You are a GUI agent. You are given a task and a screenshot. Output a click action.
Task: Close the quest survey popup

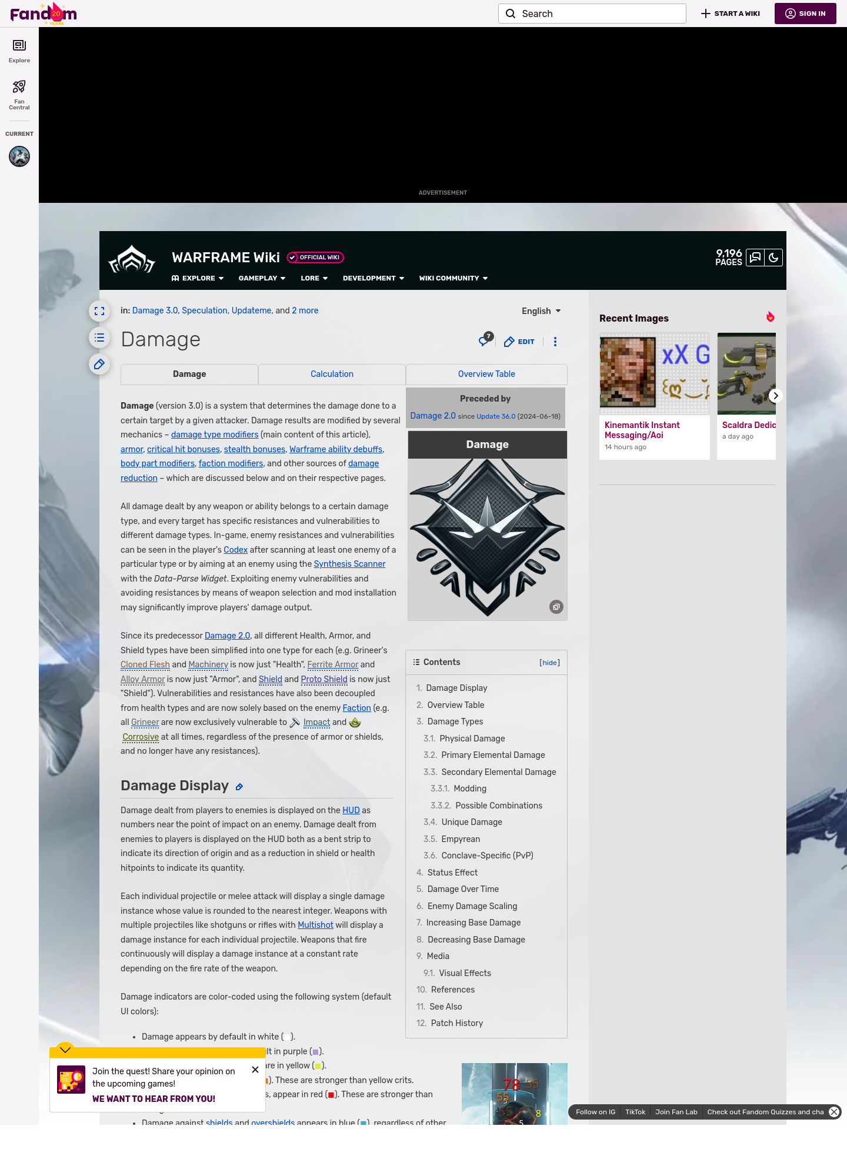(255, 1070)
